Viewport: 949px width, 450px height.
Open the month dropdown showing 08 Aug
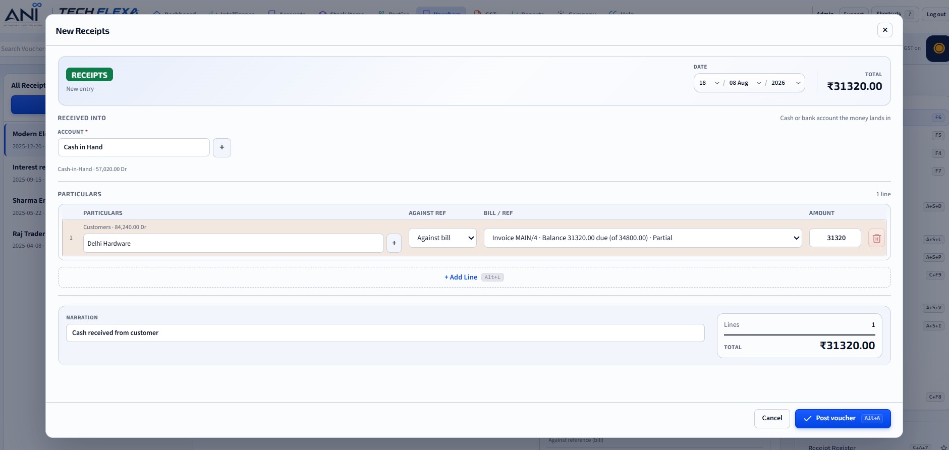coord(745,83)
